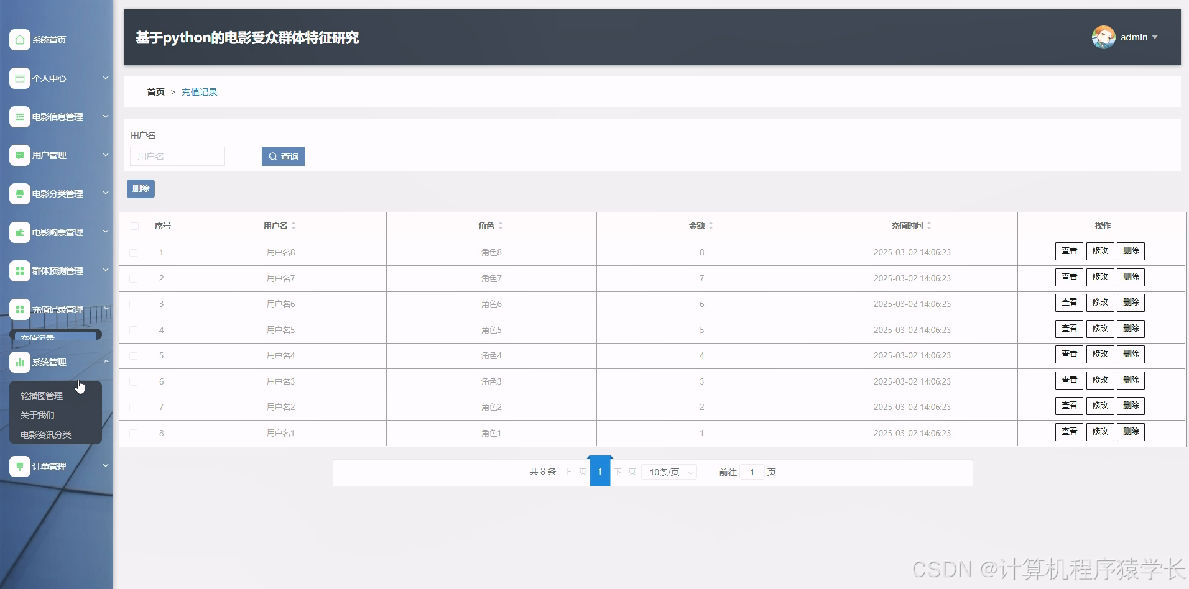Click 查看 for 用户名1 row
The image size is (1189, 589).
pos(1069,432)
